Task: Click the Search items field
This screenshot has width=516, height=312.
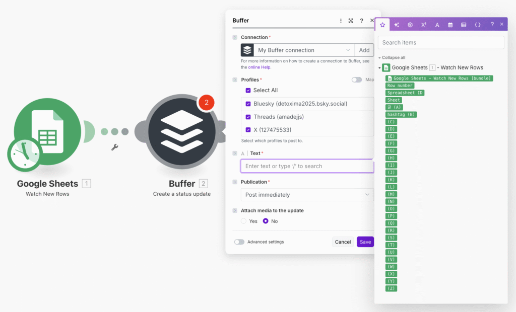Action: (x=441, y=43)
